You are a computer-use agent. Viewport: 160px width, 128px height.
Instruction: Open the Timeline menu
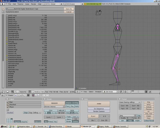(20, 4)
